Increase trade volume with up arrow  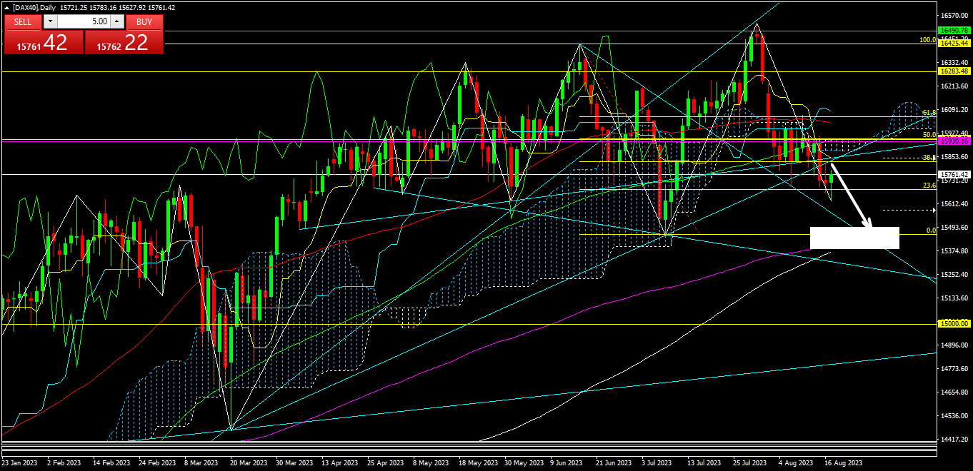118,22
